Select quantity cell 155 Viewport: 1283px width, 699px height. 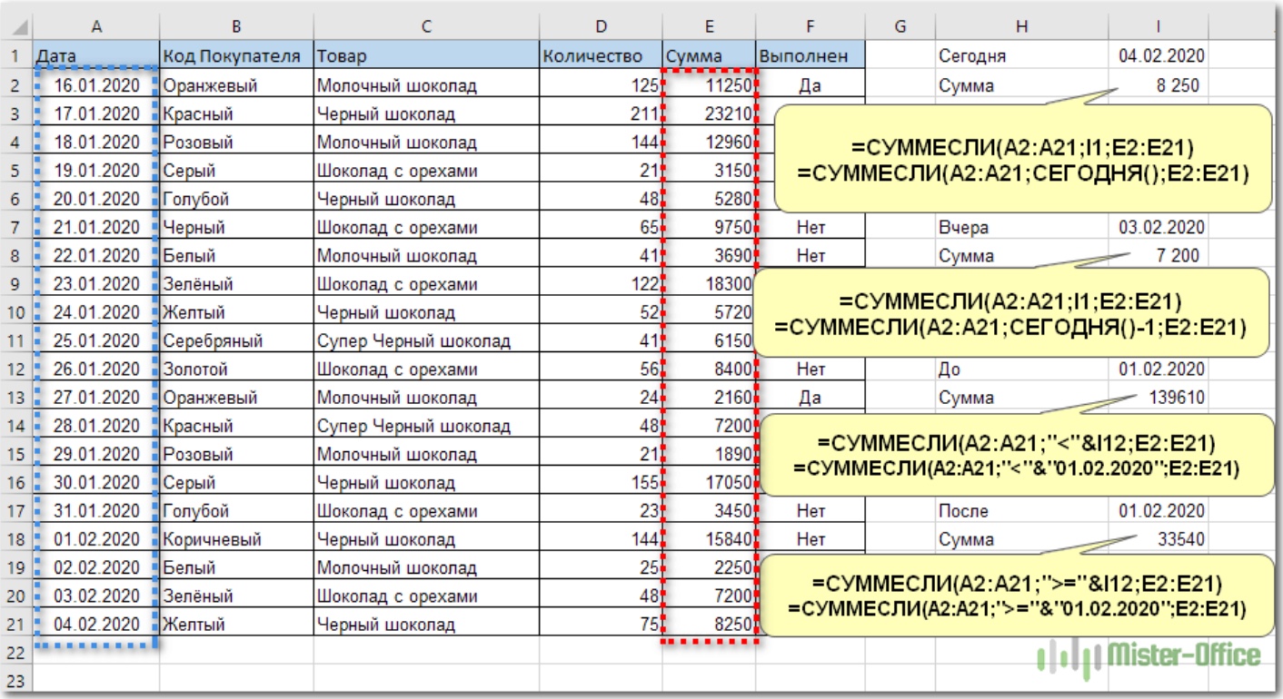click(x=601, y=483)
